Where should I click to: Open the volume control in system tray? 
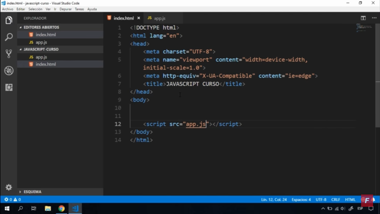(343, 208)
